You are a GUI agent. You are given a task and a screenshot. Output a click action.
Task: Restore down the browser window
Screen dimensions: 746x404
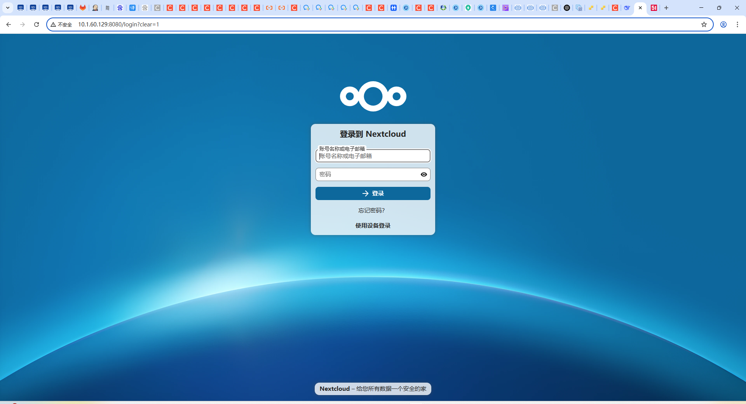(x=719, y=8)
